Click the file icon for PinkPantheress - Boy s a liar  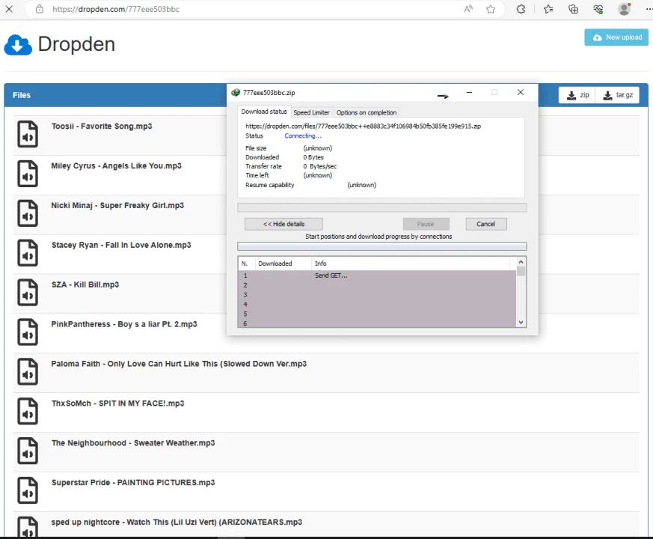[x=28, y=332]
